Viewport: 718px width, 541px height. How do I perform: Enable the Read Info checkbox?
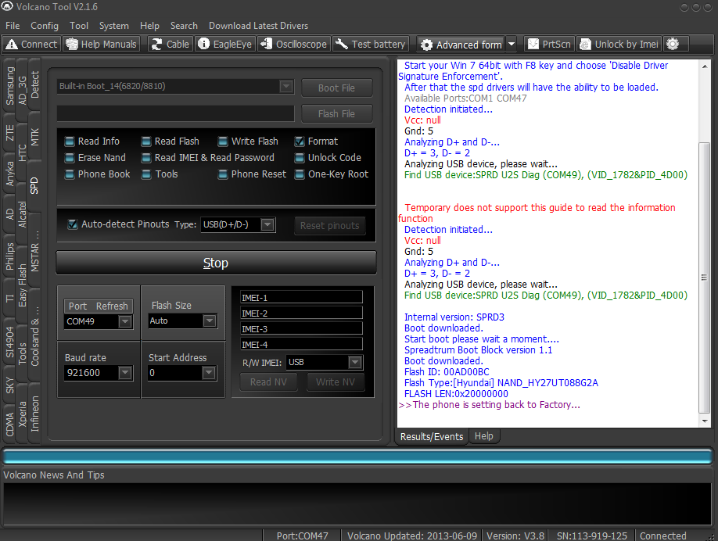pyautogui.click(x=70, y=142)
